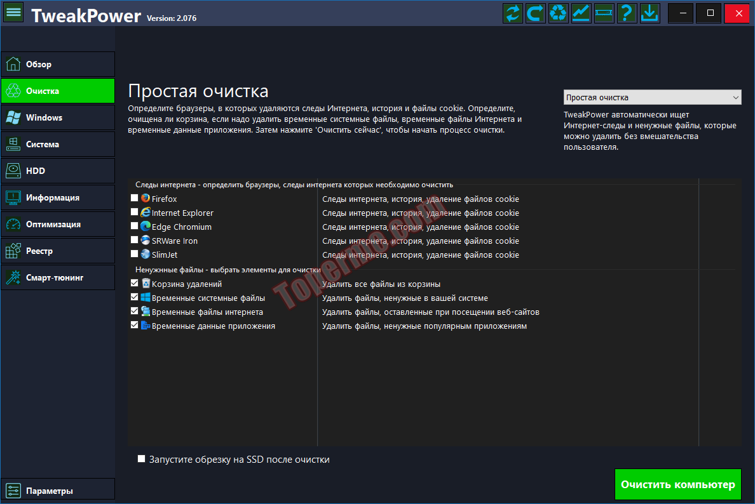The height and width of the screenshot is (504, 755).
Task: Enable the Internet Explorer checkbox
Action: 134,211
